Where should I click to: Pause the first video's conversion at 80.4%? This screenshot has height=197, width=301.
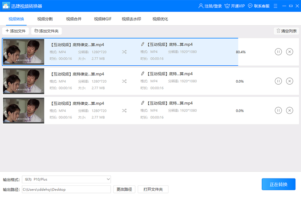click(x=278, y=52)
